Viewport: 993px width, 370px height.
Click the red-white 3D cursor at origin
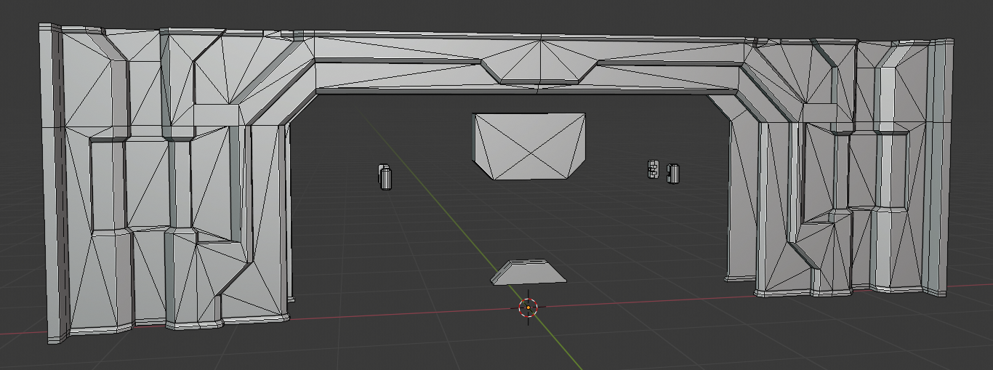[528, 307]
